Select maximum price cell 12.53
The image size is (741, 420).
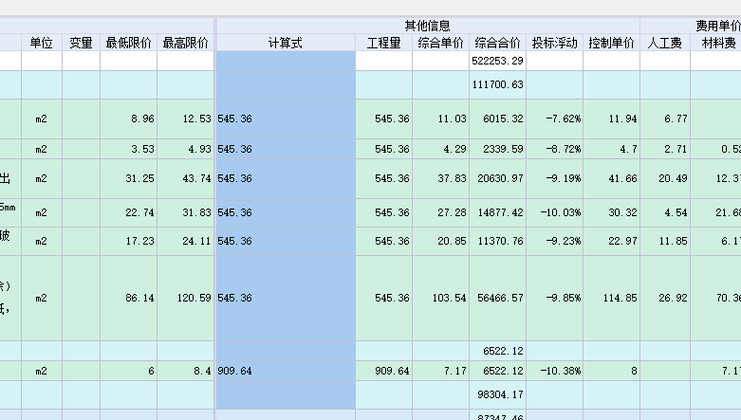(186, 119)
